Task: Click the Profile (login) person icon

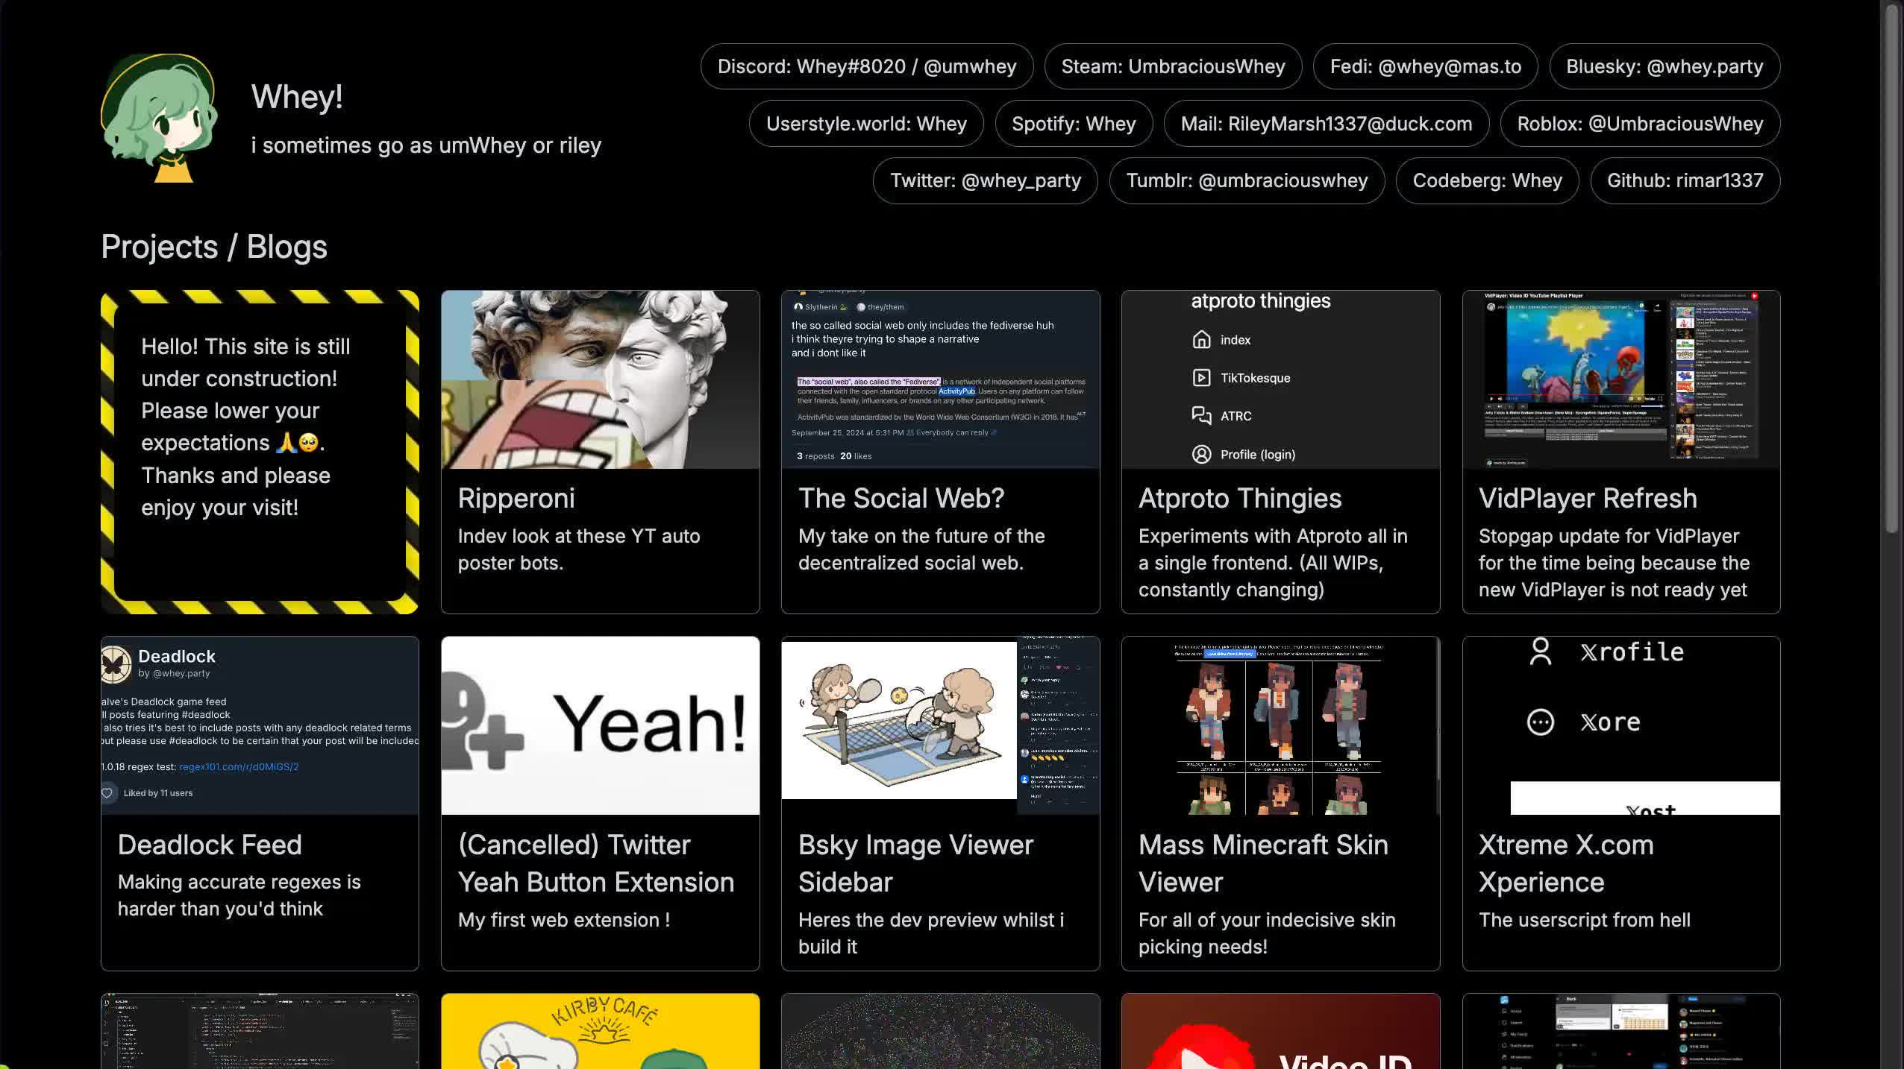Action: tap(1201, 455)
